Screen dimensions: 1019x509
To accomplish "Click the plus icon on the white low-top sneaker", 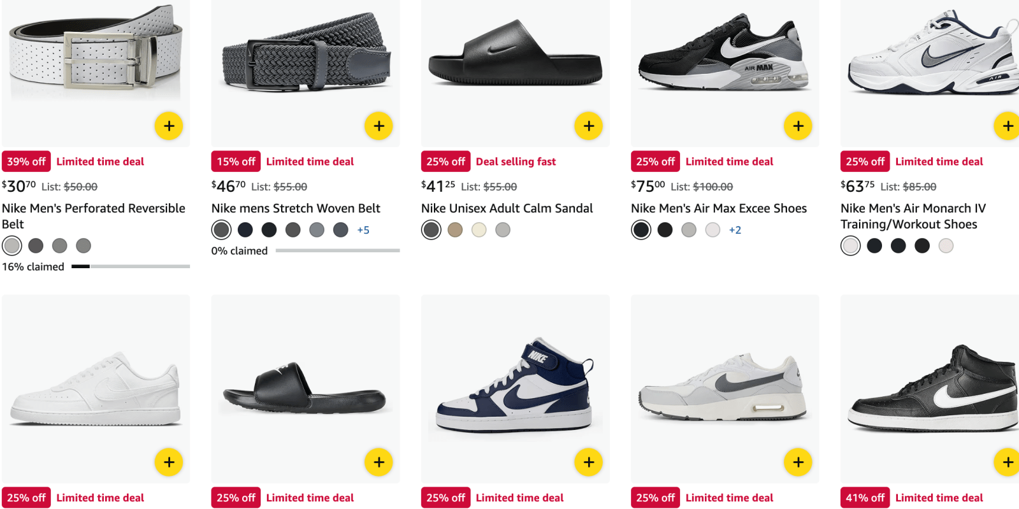I will tap(168, 461).
